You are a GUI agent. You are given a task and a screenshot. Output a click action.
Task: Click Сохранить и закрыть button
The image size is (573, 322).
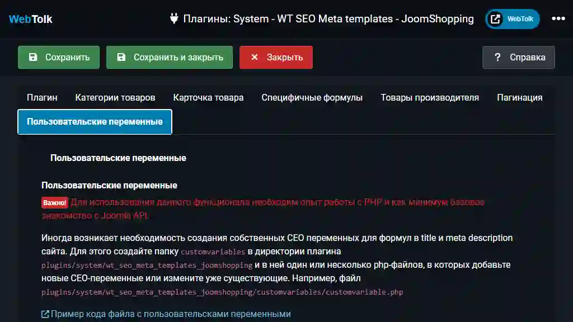[x=170, y=58]
